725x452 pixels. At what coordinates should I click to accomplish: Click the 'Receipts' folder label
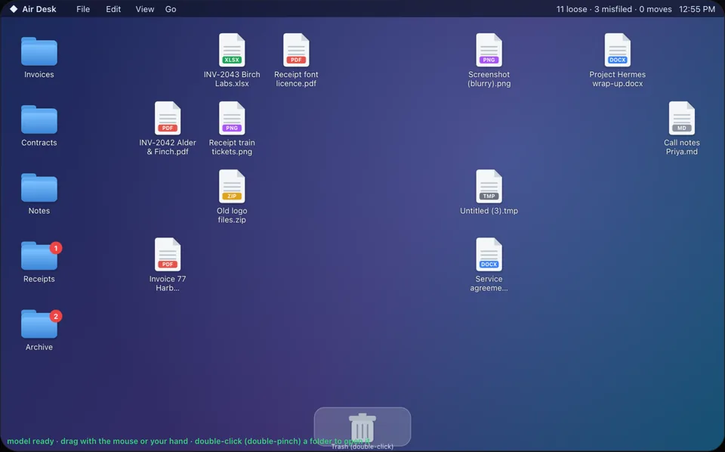click(39, 279)
